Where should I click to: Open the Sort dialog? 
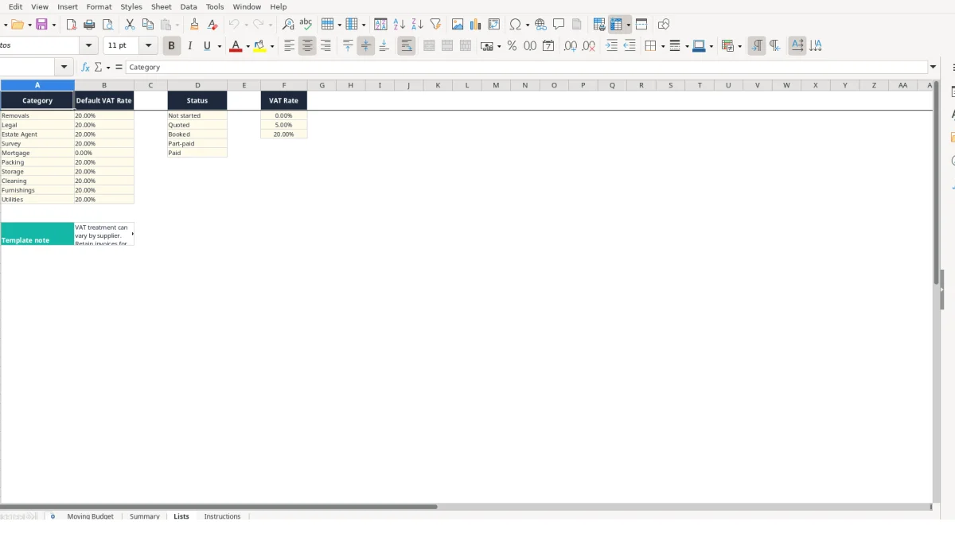(380, 25)
